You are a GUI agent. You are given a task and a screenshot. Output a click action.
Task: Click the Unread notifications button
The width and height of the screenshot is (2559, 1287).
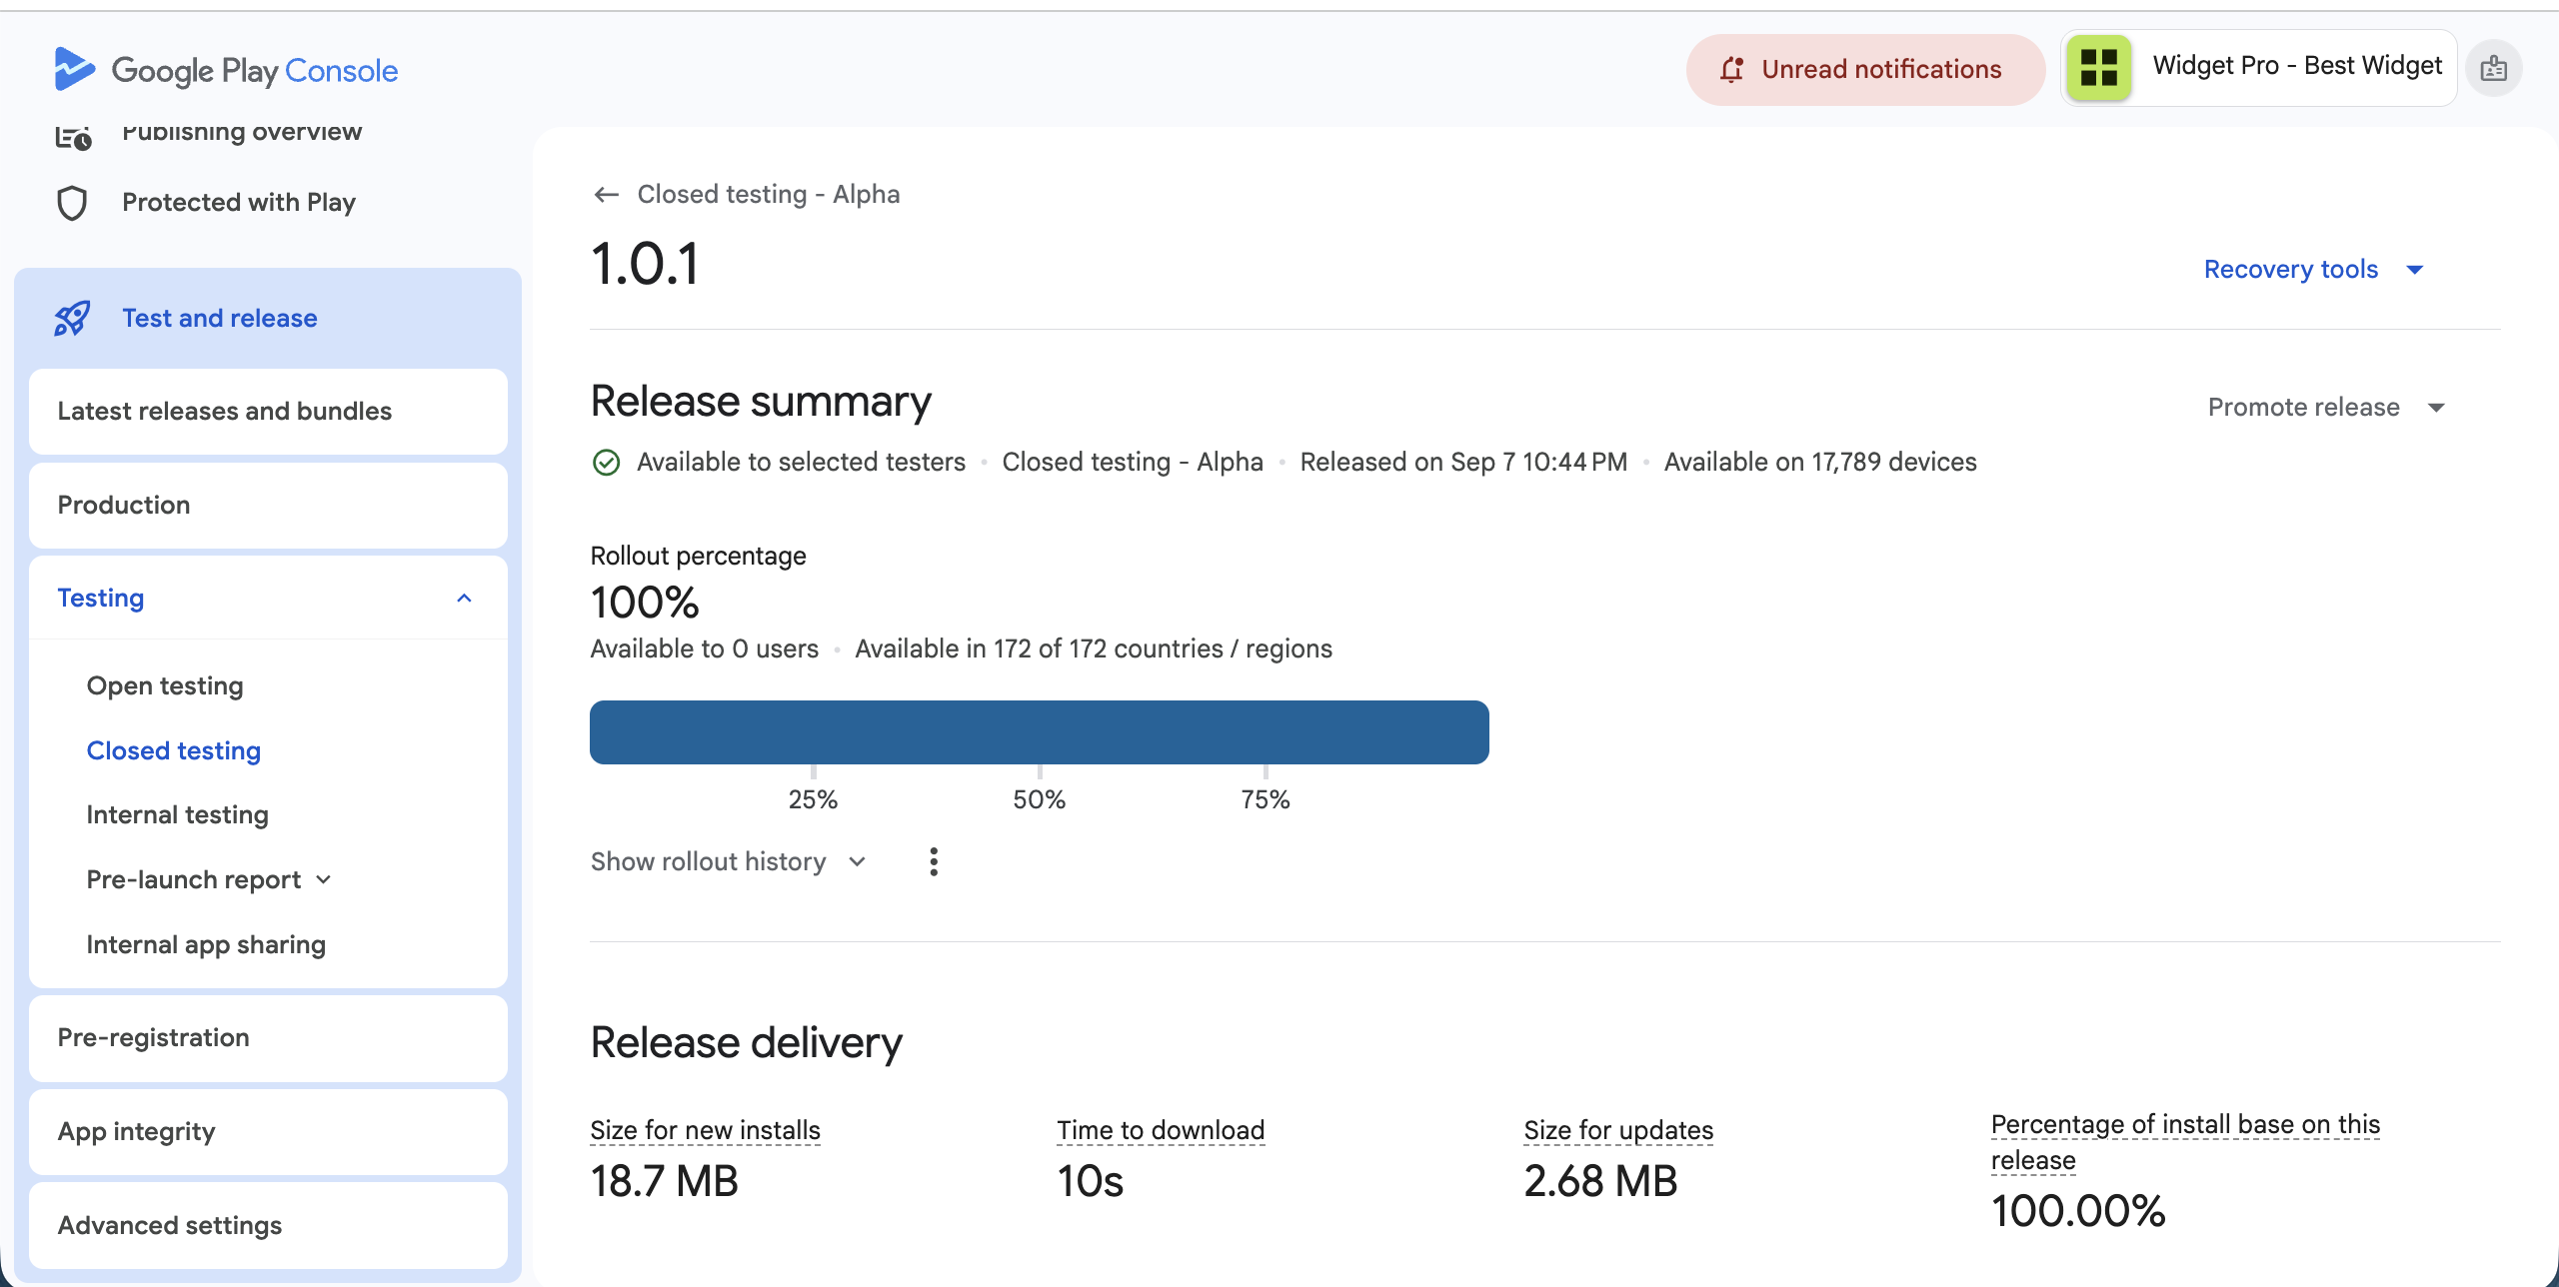tap(1865, 69)
